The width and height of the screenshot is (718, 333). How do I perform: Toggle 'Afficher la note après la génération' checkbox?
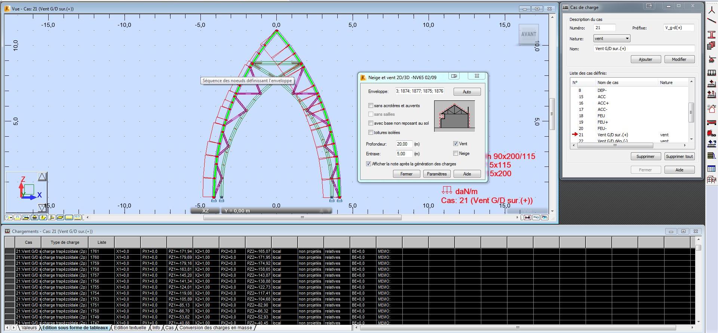tap(368, 164)
